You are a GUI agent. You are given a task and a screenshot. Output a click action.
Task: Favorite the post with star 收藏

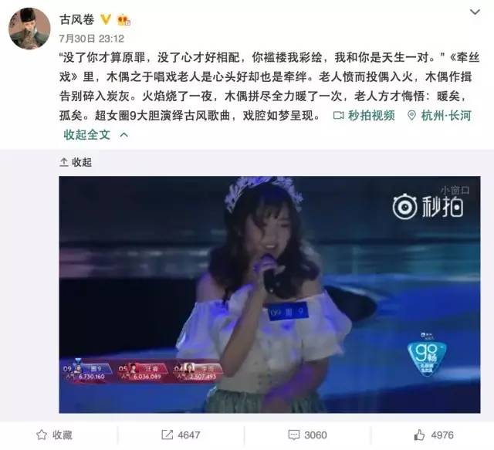click(x=54, y=435)
